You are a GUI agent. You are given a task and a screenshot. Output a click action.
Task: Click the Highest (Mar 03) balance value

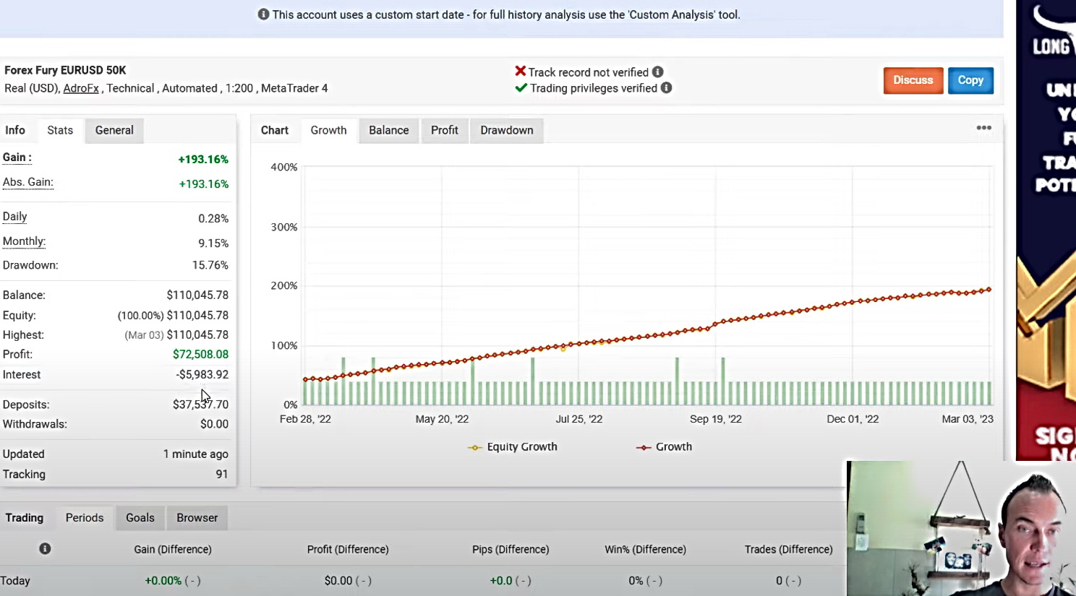(176, 334)
